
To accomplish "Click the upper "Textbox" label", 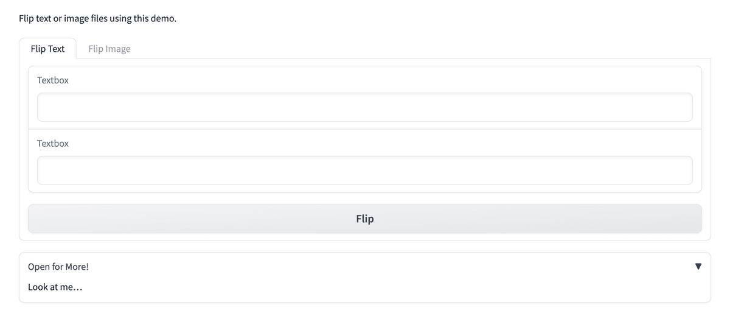I will point(53,80).
